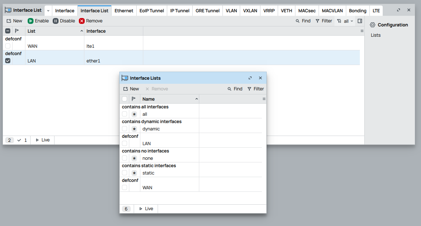Click the asterisk flag on the 'static' row
This screenshot has width=421, height=226.
click(134, 173)
